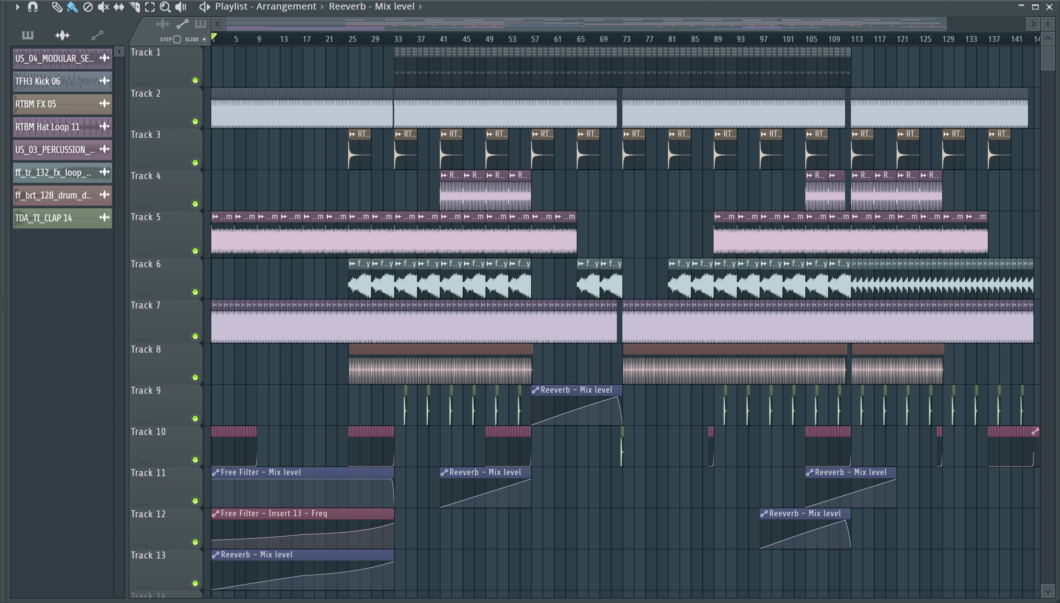Open the Free Filter - Insert 13 - Freq clip menu
Screen dimensions: 1060x603
pos(216,514)
